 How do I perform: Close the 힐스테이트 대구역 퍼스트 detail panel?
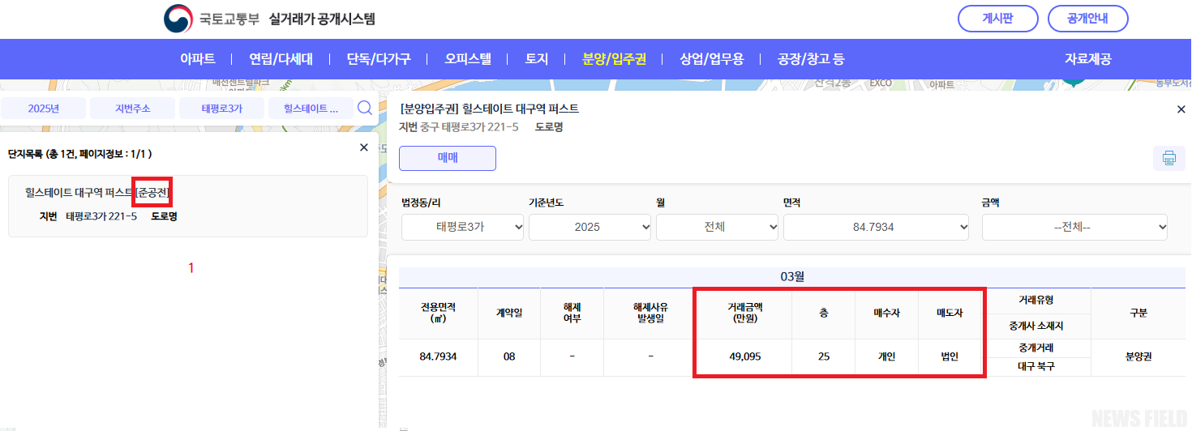1181,109
